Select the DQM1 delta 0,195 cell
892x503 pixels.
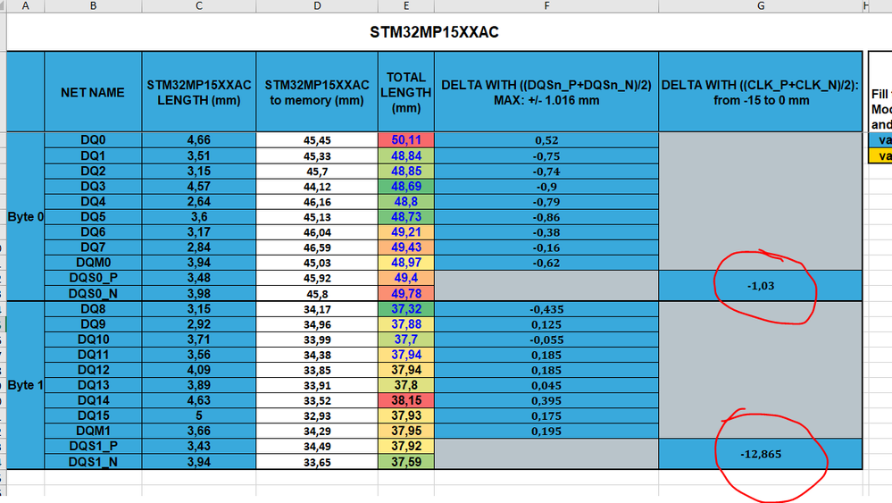(546, 431)
